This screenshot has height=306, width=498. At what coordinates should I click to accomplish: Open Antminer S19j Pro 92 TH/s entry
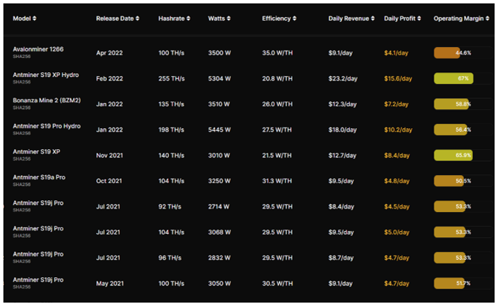(38, 203)
